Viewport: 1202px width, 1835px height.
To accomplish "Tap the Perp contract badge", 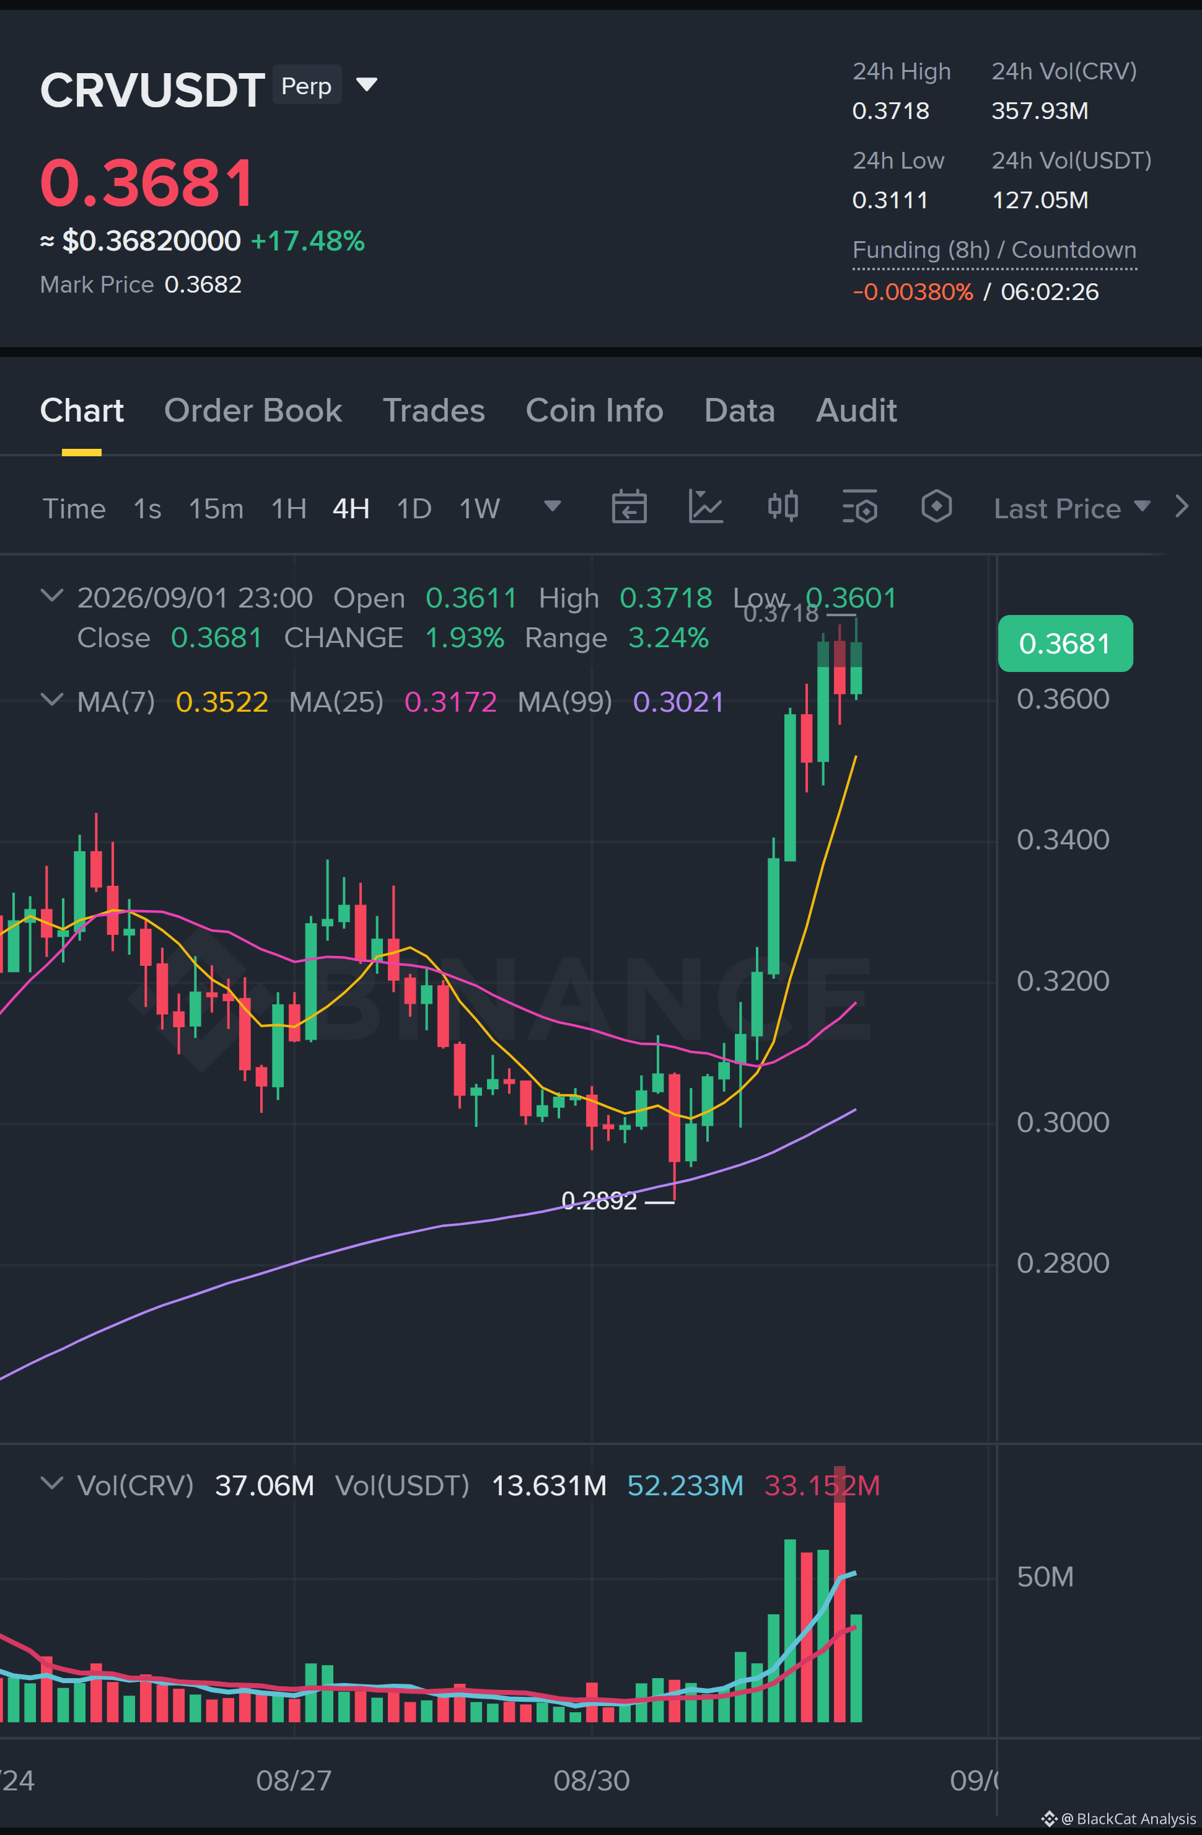I will coord(307,85).
